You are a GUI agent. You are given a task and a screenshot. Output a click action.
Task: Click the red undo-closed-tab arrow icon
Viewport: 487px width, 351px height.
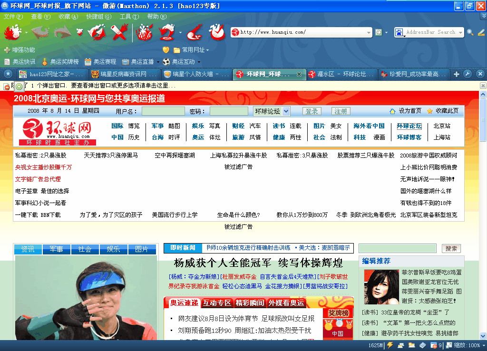pos(168,32)
